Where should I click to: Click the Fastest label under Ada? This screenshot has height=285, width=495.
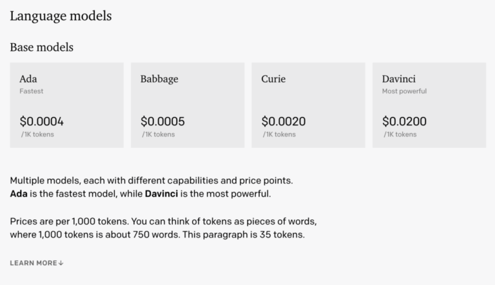coord(31,91)
